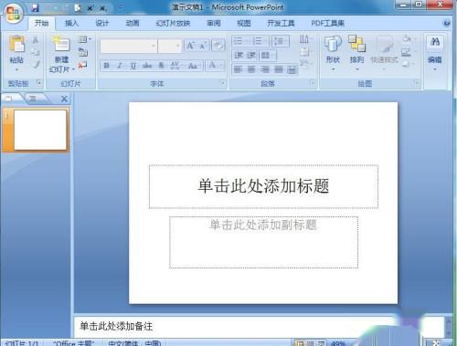Viewport: 457px width, 346px height.
Task: Expand the Paragraph (段落) dialog launcher
Action: tap(313, 82)
